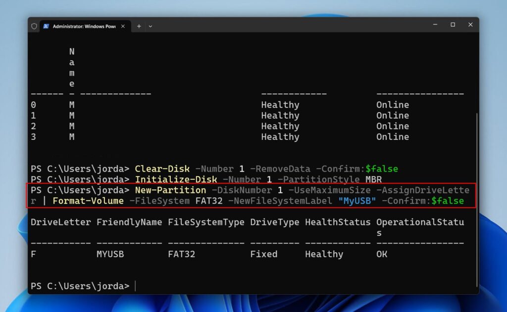
Task: Minimize the Windows Terminal window
Action: pos(434,25)
